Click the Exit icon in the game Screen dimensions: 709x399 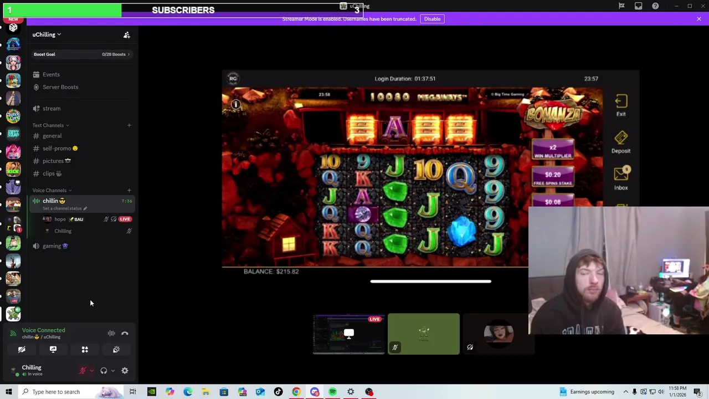621,105
